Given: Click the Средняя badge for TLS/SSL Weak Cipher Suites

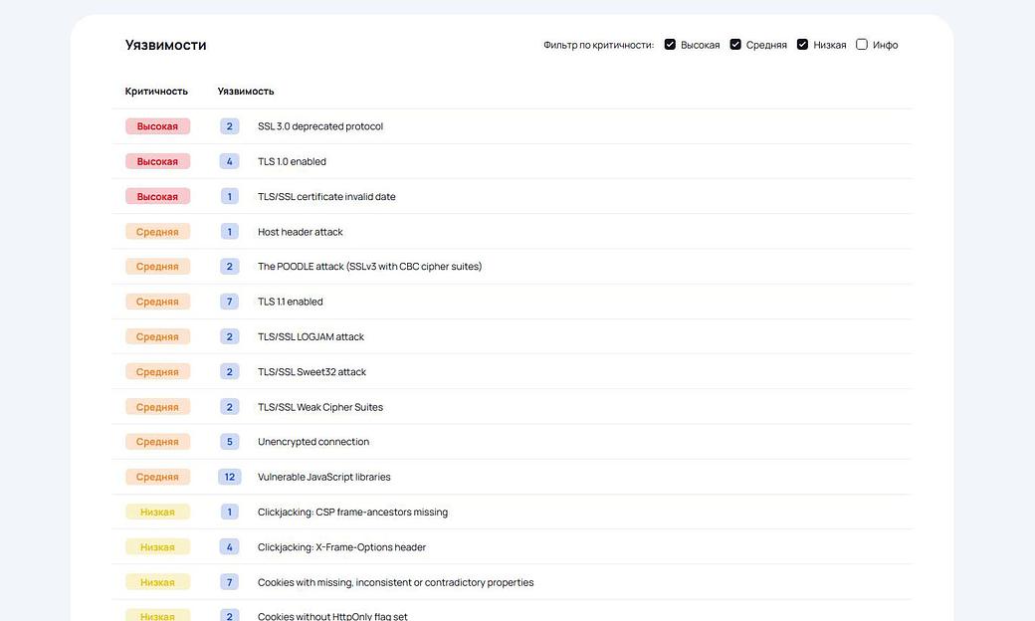Looking at the screenshot, I should pos(157,407).
